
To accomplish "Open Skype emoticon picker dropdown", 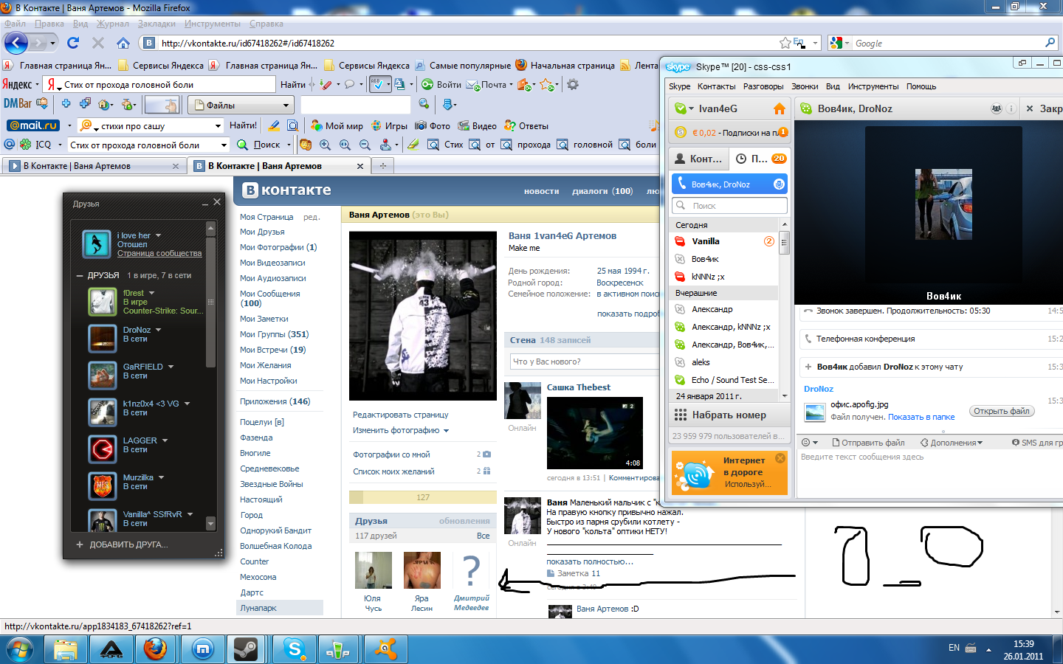I will 810,443.
